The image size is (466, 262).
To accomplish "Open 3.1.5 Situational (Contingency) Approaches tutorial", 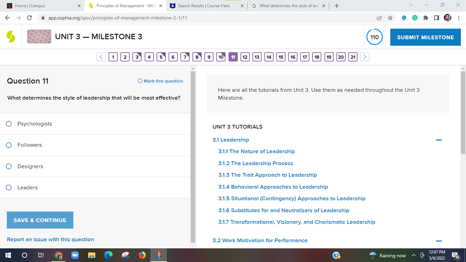I will pyautogui.click(x=292, y=199).
